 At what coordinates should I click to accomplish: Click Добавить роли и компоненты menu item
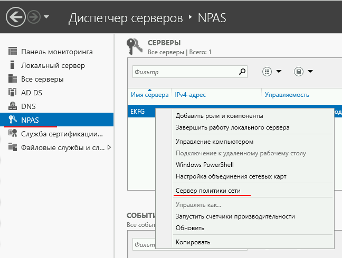(219, 116)
